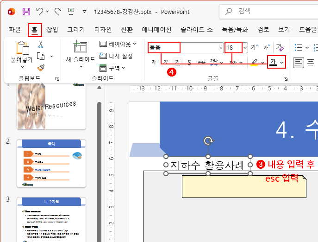318x242 pixels.
Task: Activate the Format Painter brush
Action: pyautogui.click(x=41, y=68)
